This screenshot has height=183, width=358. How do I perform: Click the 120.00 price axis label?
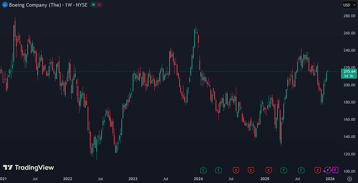pyautogui.click(x=350, y=154)
